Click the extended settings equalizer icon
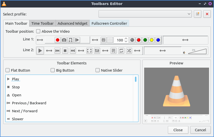Image resolution: width=214 pixels, height=137 pixels. pyautogui.click(x=97, y=51)
